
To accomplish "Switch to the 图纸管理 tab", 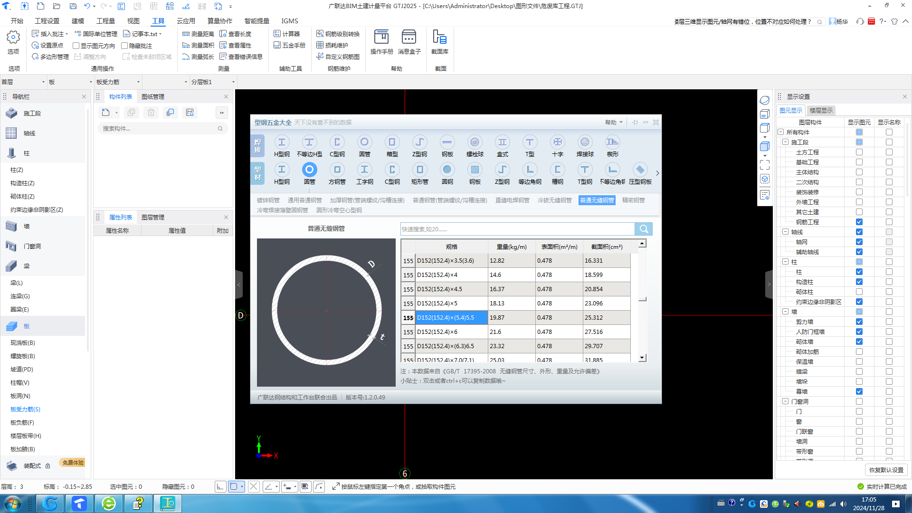I will [x=153, y=96].
